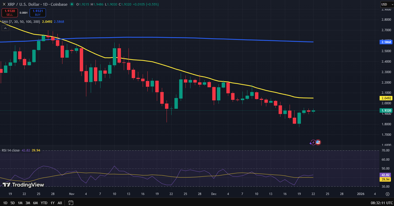This screenshot has height=206, width=394.
Task: Click the current price 1.9320 axis label
Action: (x=386, y=111)
